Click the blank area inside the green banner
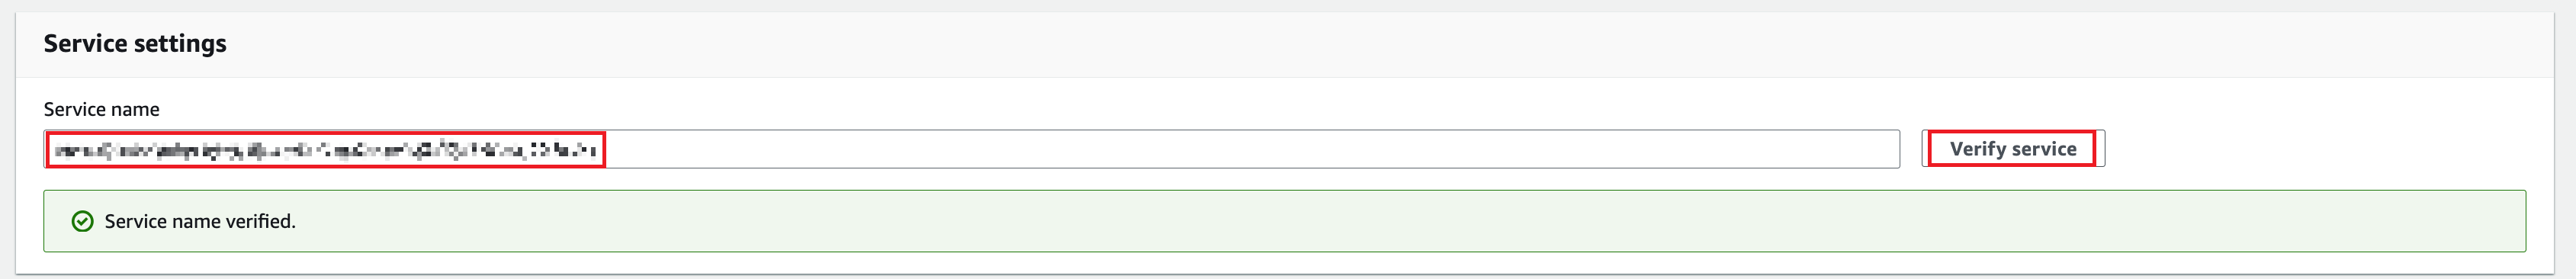The width and height of the screenshot is (2576, 279). point(1400,221)
